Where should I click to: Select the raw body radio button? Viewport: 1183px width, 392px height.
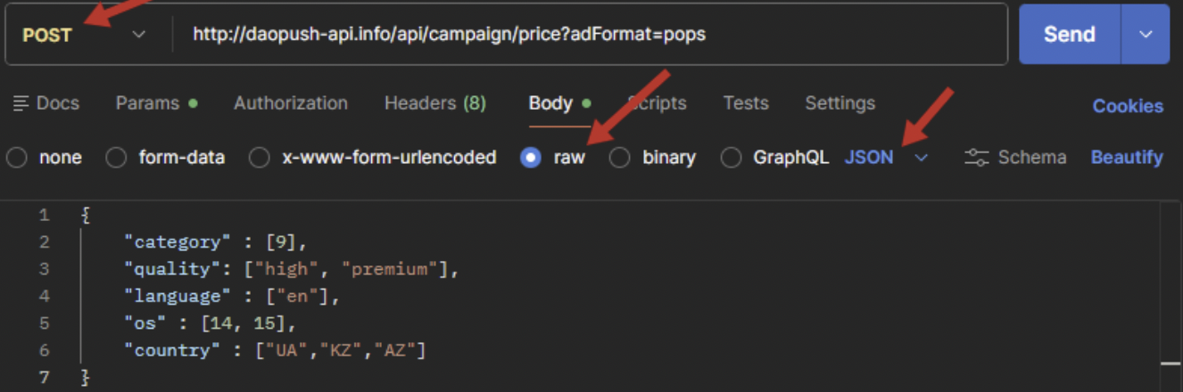531,158
